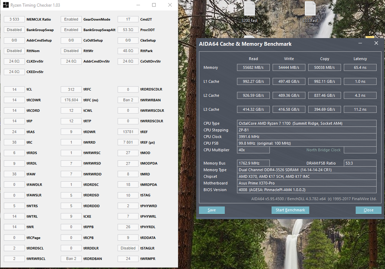The image size is (385, 269).
Task: Click the BankGroupSwapAlt Enabled value
Action: 71,30
